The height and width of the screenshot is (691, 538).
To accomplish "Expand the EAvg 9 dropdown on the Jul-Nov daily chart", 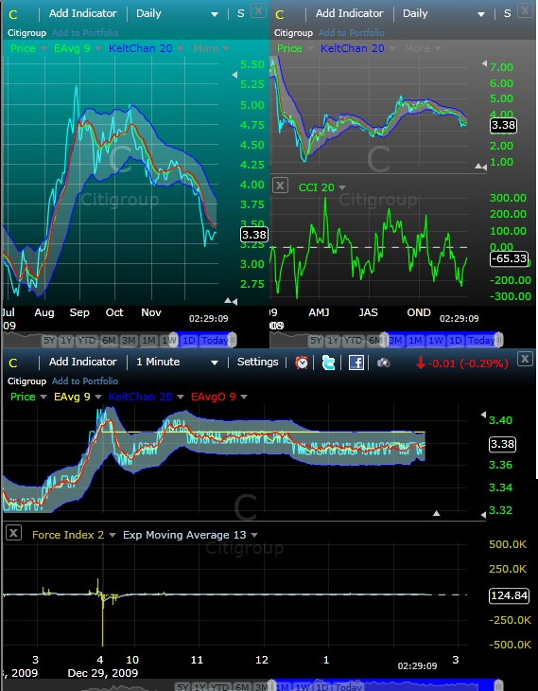I will [98, 48].
